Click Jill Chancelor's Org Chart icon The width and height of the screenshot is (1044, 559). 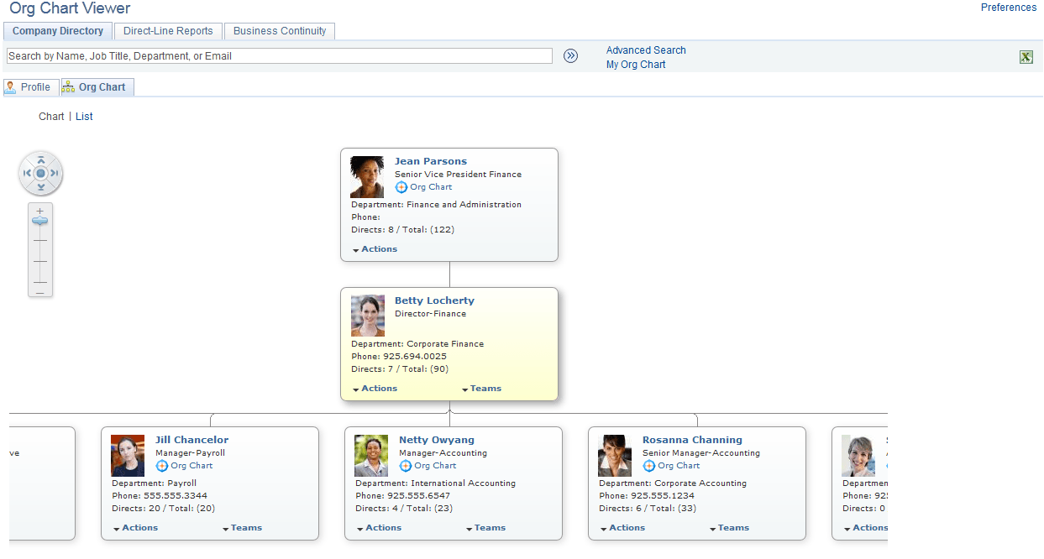pos(160,465)
